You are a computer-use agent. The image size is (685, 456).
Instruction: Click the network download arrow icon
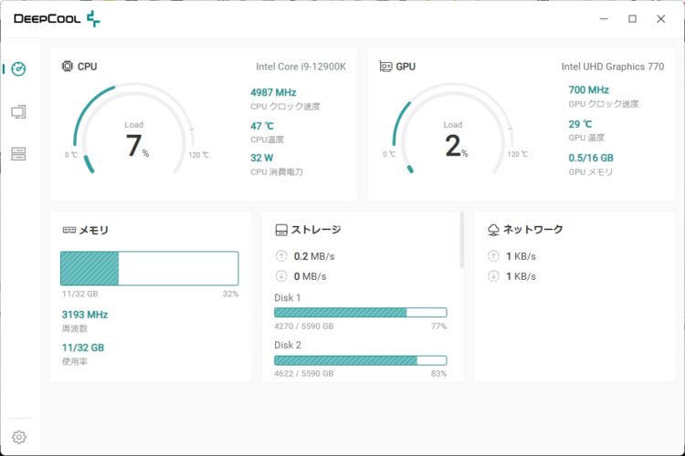pos(493,276)
